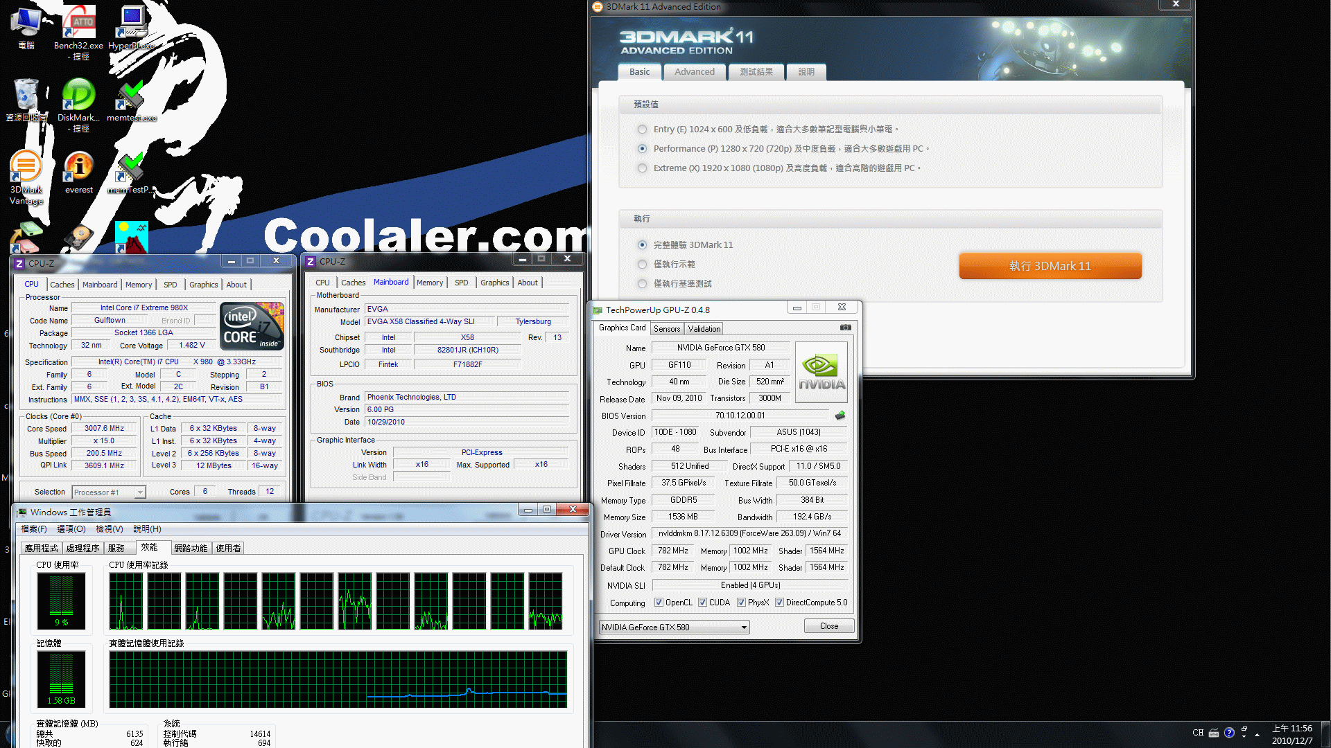Switch to the 網路功能 tab in Task Manager

191,549
